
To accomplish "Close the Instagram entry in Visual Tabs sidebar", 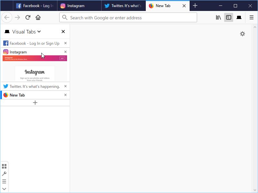I will click(65, 51).
